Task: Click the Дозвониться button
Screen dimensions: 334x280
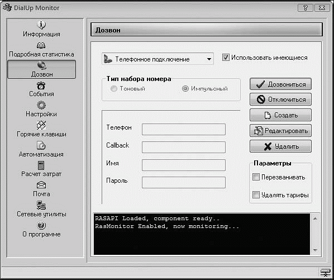Action: 280,84
